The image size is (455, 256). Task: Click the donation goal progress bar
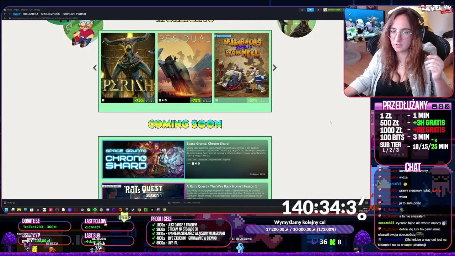300,229
